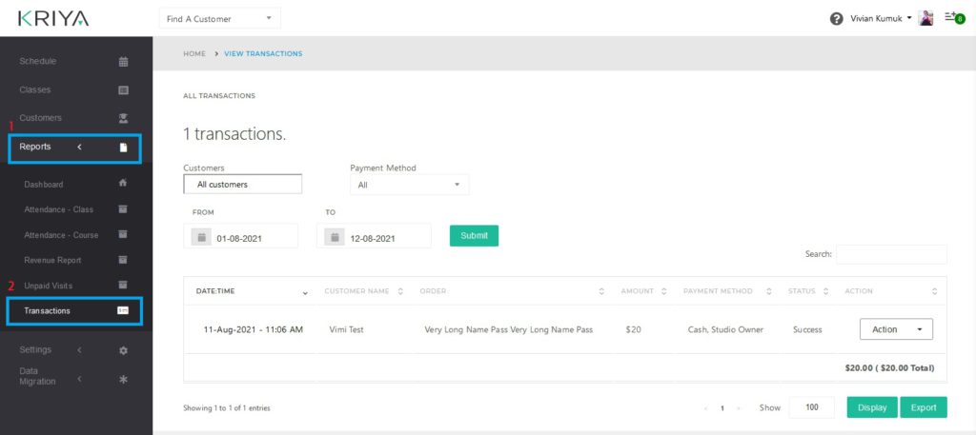Open the Payment Method dropdown
Screen dimensions: 976x435
click(409, 185)
